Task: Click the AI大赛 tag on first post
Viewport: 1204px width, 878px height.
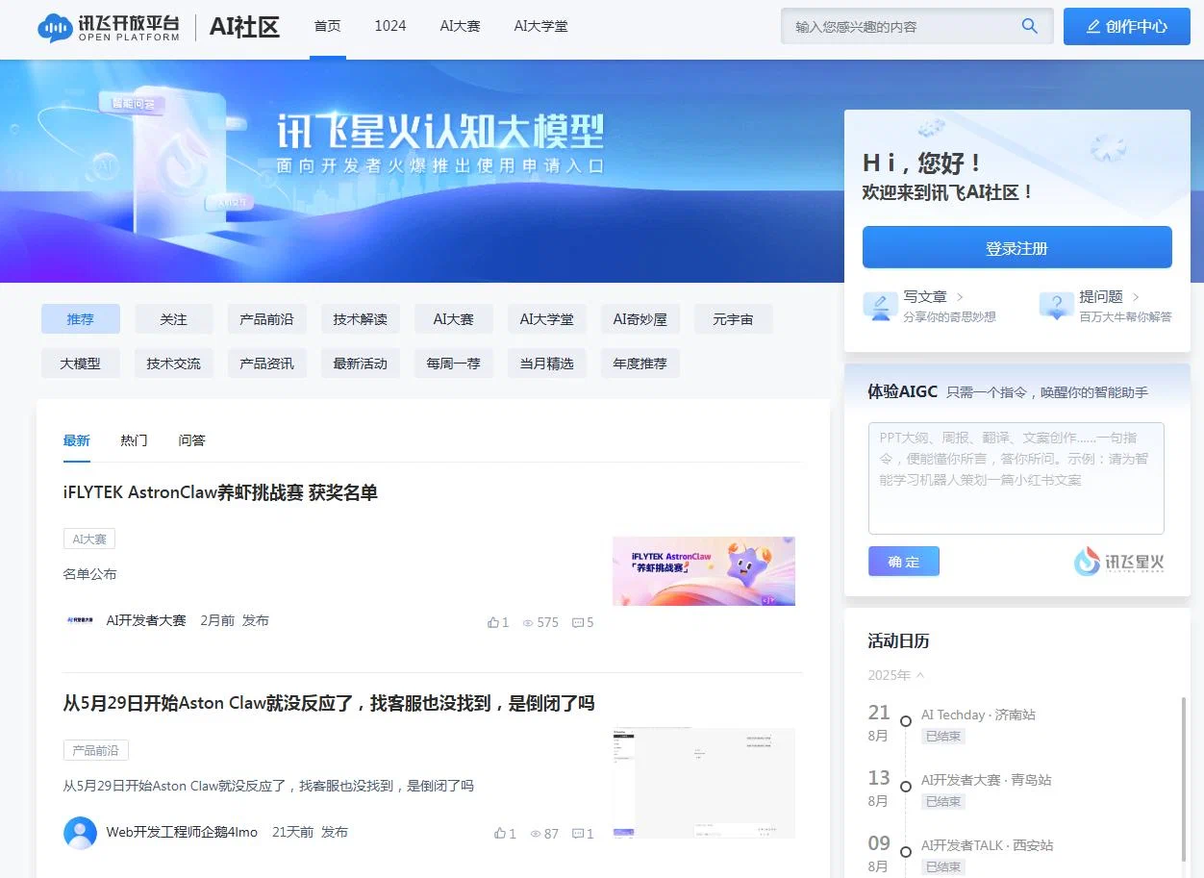Action: pyautogui.click(x=89, y=539)
